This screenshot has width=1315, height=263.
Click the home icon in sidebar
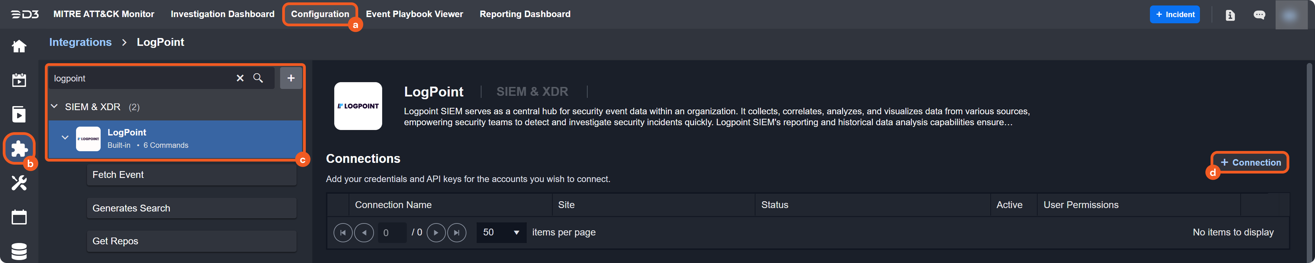[x=19, y=46]
